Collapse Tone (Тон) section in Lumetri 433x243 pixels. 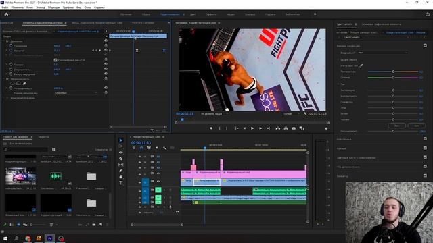click(338, 84)
